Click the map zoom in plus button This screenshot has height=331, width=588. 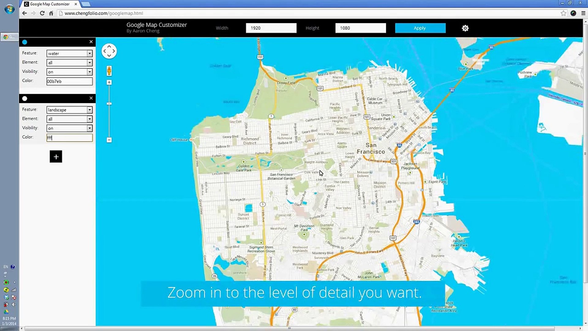tap(109, 82)
